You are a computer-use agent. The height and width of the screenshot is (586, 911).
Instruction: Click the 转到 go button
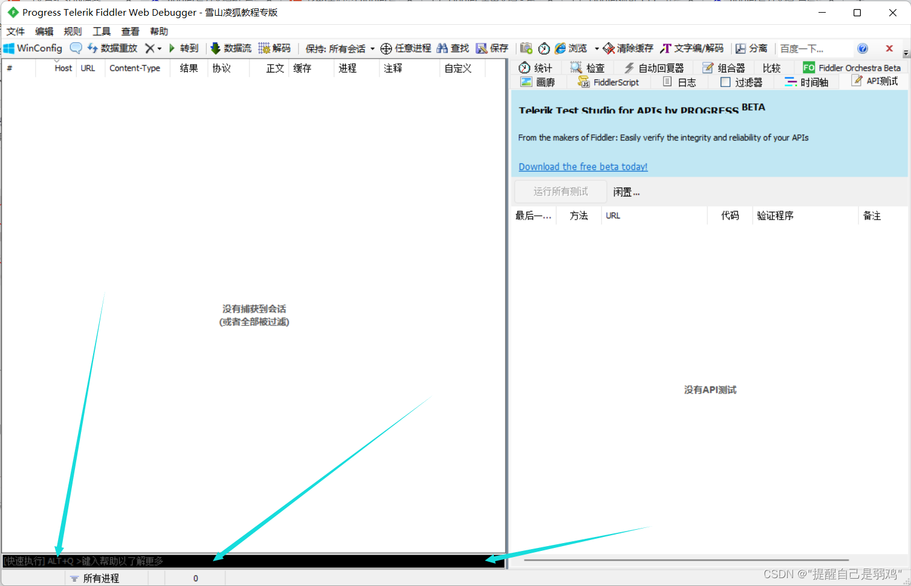[x=184, y=48]
